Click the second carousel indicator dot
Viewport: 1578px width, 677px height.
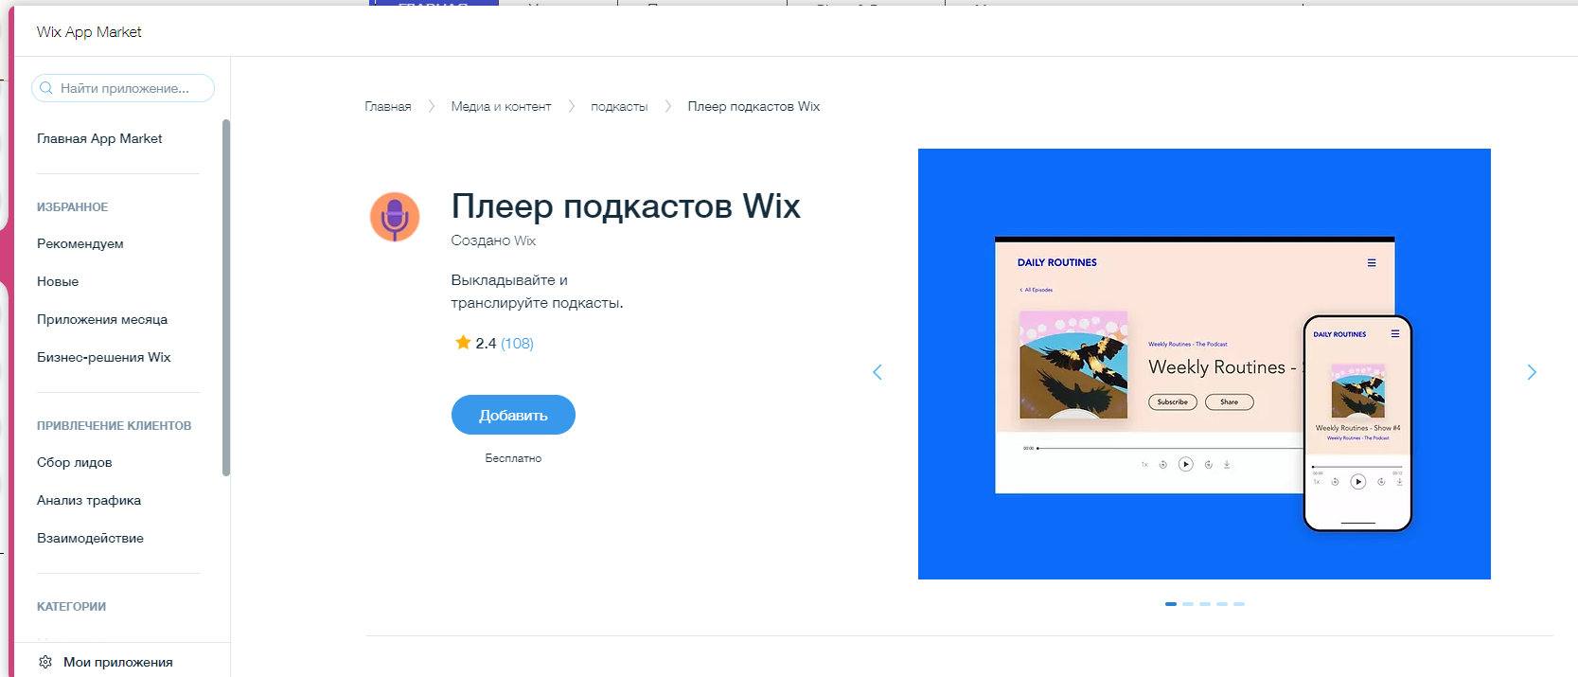click(1188, 603)
